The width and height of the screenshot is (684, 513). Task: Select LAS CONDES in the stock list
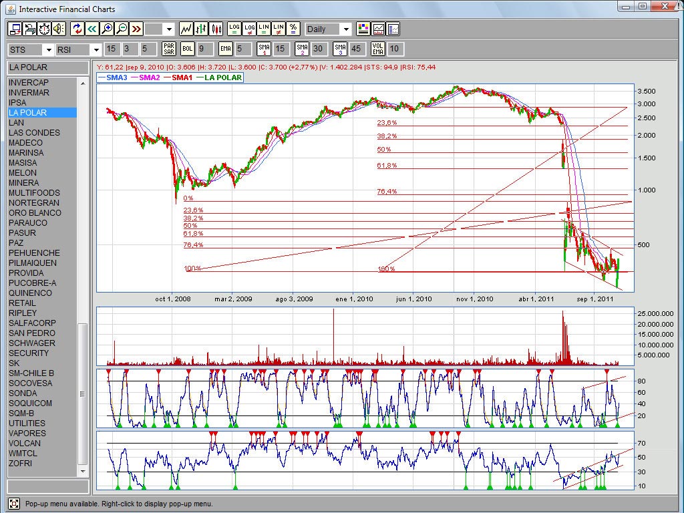pos(34,132)
